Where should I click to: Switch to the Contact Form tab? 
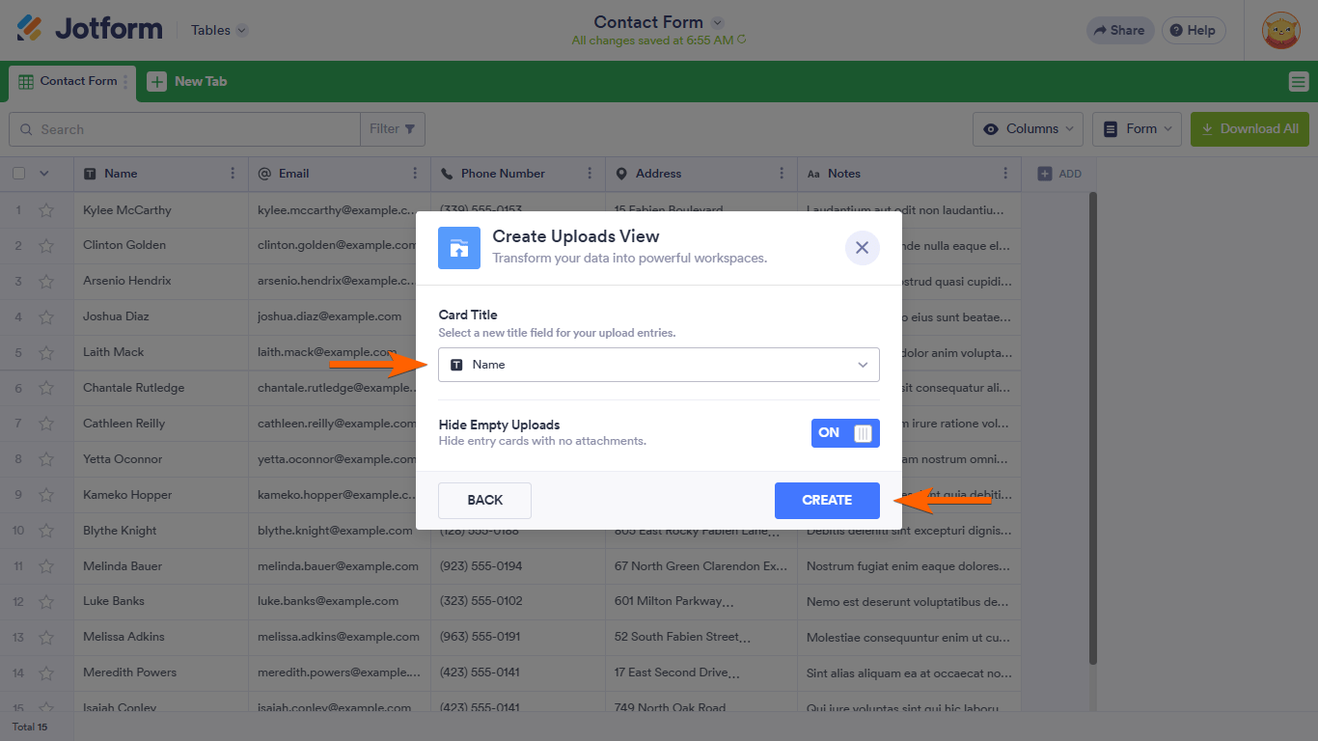point(69,82)
